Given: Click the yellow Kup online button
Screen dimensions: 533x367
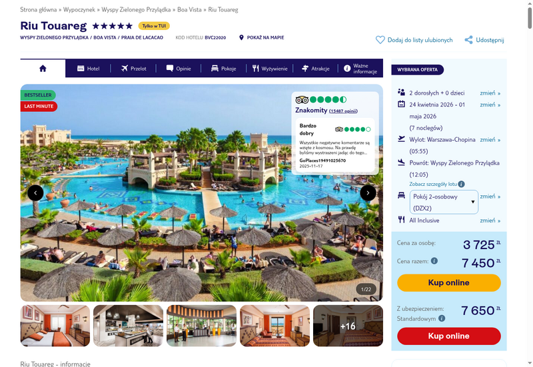Looking at the screenshot, I should (x=448, y=282).
